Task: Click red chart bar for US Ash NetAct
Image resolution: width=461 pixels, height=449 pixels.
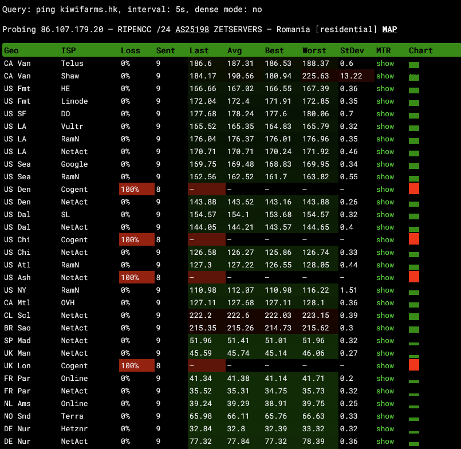Action: pyautogui.click(x=414, y=277)
